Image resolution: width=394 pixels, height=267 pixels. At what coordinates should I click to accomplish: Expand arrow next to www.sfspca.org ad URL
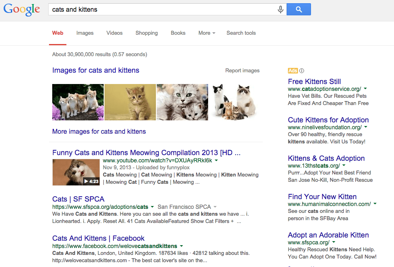click(334, 242)
